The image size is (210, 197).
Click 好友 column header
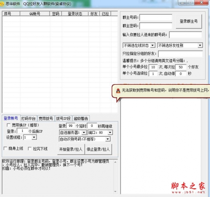[x=94, y=14]
